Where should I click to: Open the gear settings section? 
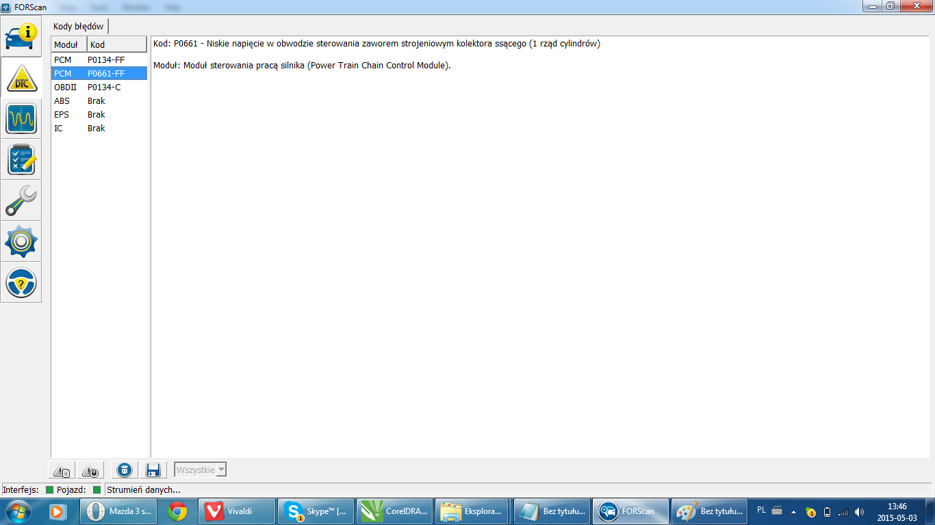21,241
